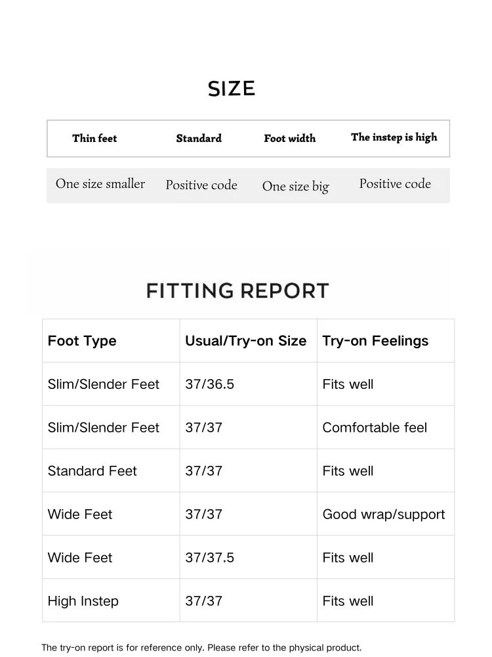
Task: Select the 37/36.5 size cell
Action: [x=209, y=384]
